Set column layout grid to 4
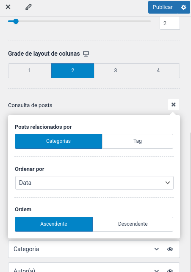Screen dimensions: 191x272 click(158, 71)
